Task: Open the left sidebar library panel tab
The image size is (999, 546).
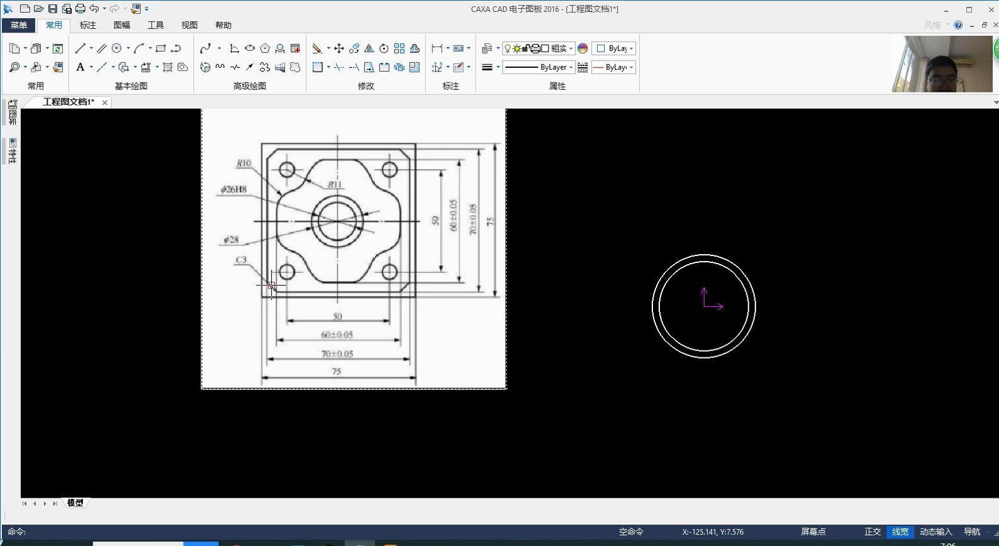Action: coord(12,113)
